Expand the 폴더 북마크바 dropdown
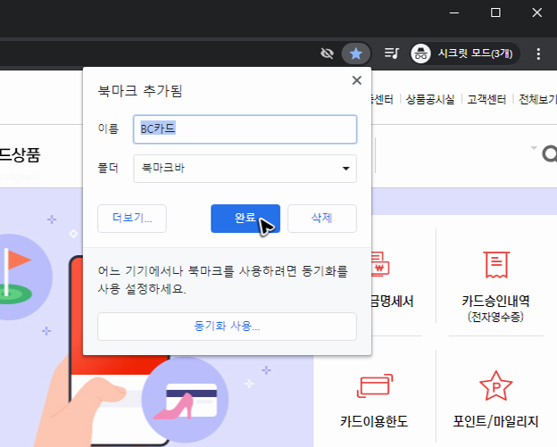The width and height of the screenshot is (557, 447). 245,169
